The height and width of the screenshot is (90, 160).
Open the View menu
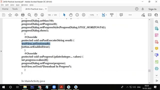[x=12, y=5]
